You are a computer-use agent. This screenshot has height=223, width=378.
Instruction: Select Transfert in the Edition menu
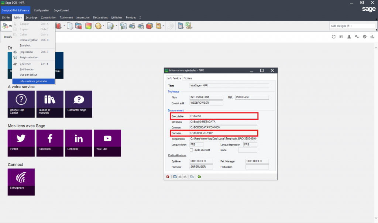point(34,45)
